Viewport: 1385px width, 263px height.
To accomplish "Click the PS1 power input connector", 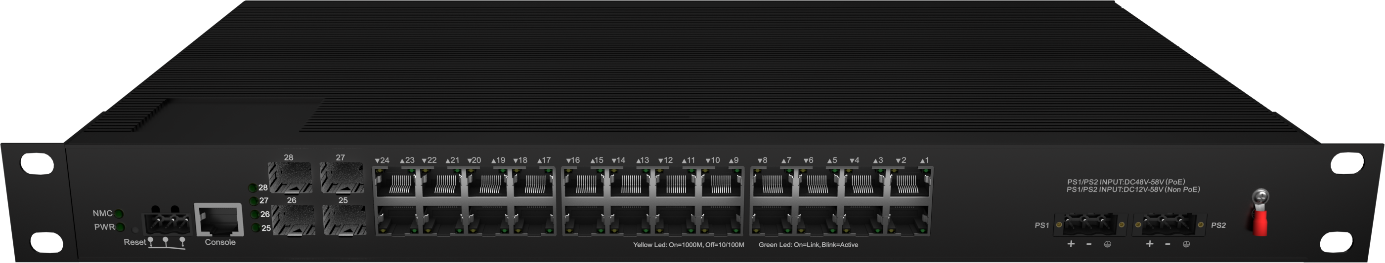I will [x=1090, y=225].
